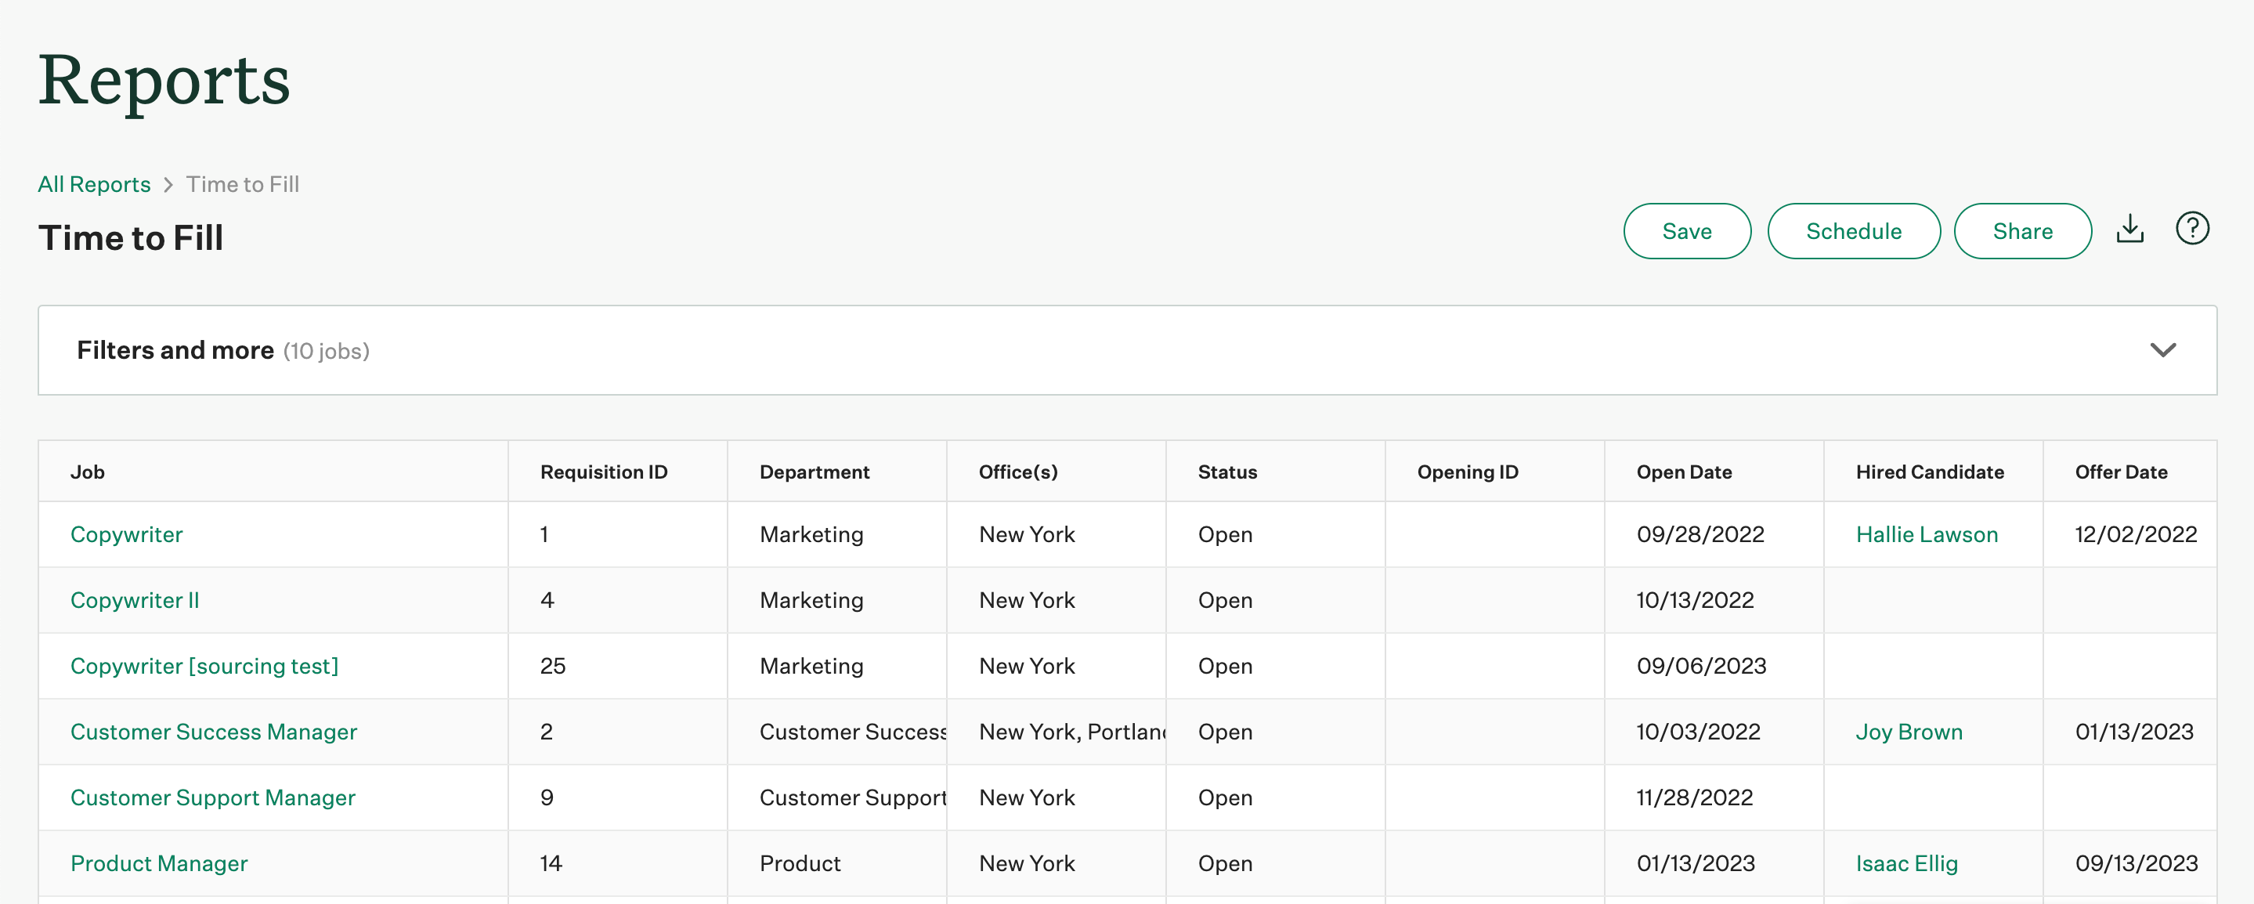Viewport: 2254px width, 904px height.
Task: Click the Schedule button
Action: tap(1853, 231)
